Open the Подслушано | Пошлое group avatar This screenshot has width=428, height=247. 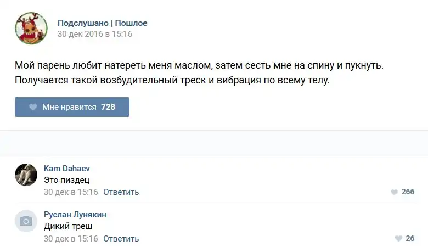[31, 29]
